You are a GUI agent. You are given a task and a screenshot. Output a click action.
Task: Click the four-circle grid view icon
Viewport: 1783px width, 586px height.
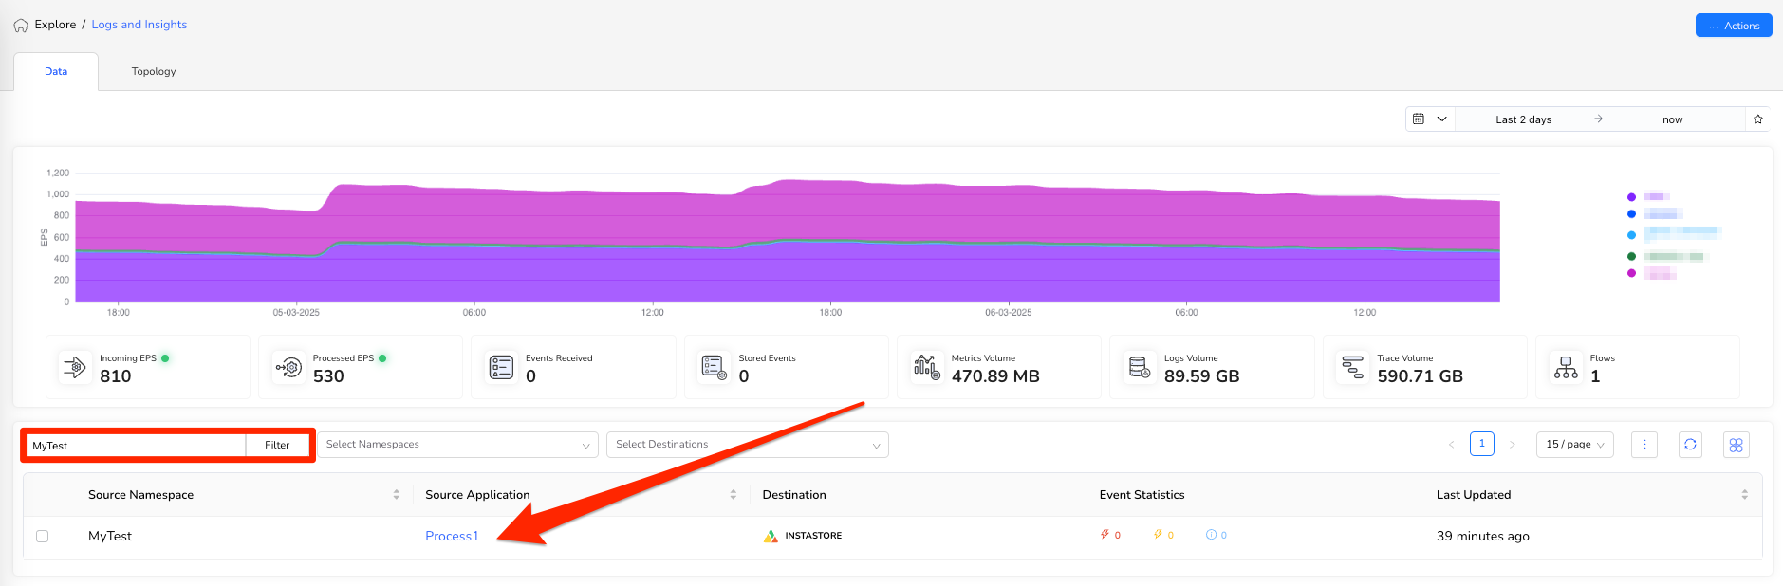pos(1736,445)
